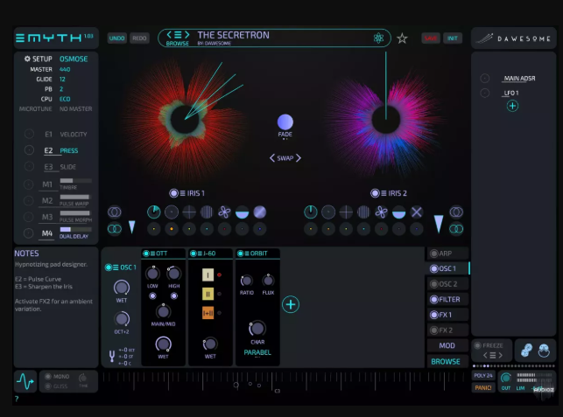Select J-60 chorus mode I+II button
The image size is (563, 417).
click(208, 313)
